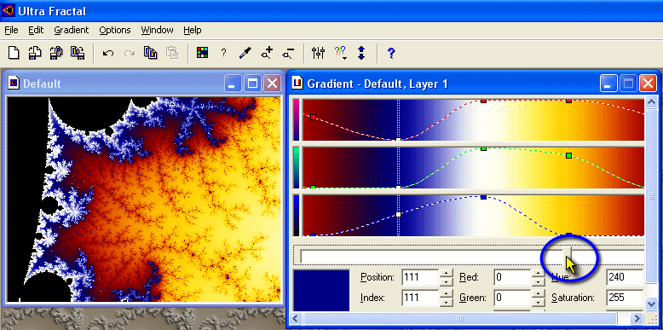The width and height of the screenshot is (663, 330).
Task: Open the colored palette grid icon
Action: pos(203,53)
